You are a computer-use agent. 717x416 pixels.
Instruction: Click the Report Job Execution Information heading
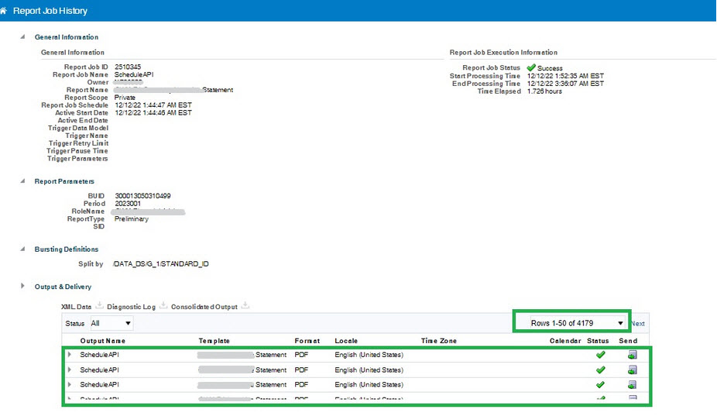[x=503, y=53]
